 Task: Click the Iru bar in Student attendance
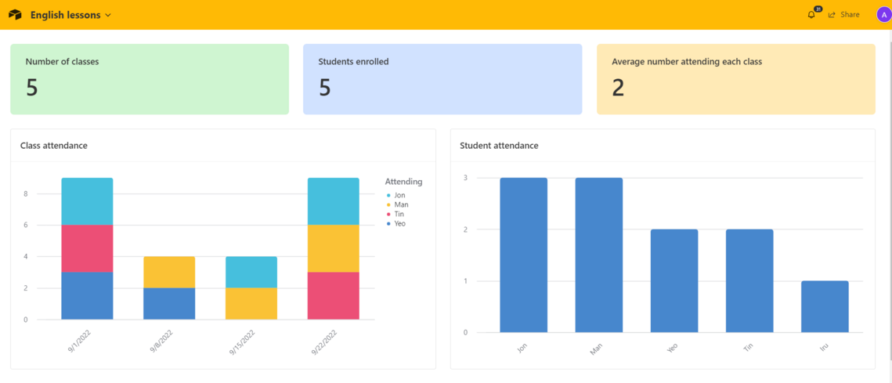tap(825, 307)
